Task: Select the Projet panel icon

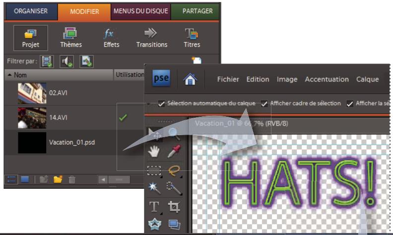Action: (x=31, y=38)
